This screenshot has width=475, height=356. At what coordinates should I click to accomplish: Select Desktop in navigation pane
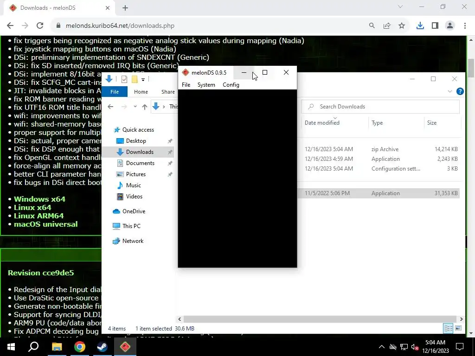coord(136,141)
